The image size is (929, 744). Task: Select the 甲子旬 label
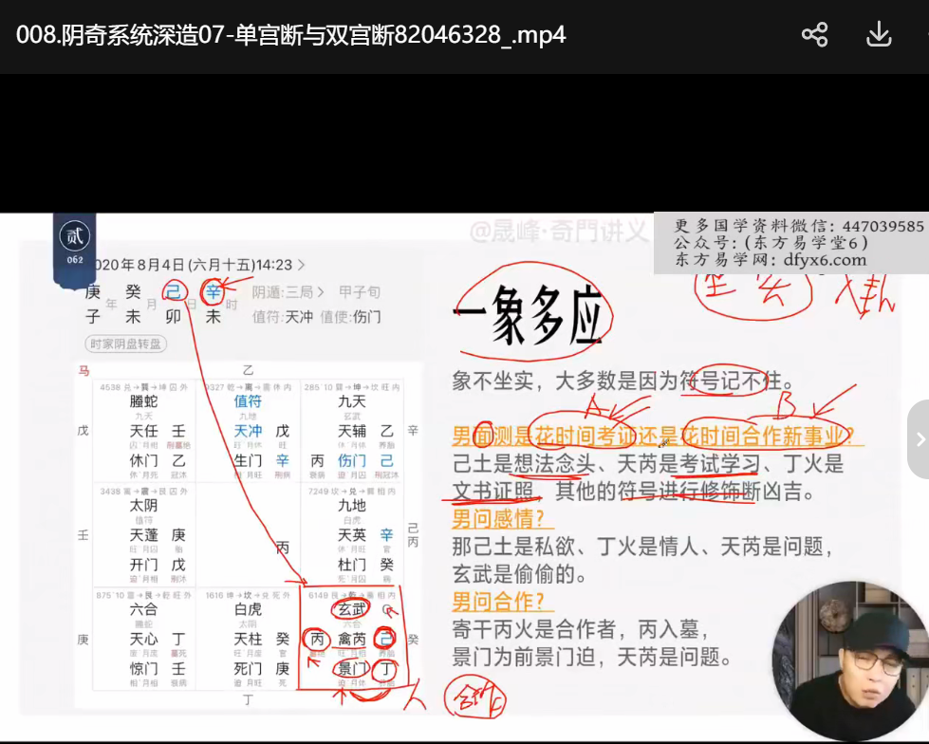pyautogui.click(x=361, y=293)
